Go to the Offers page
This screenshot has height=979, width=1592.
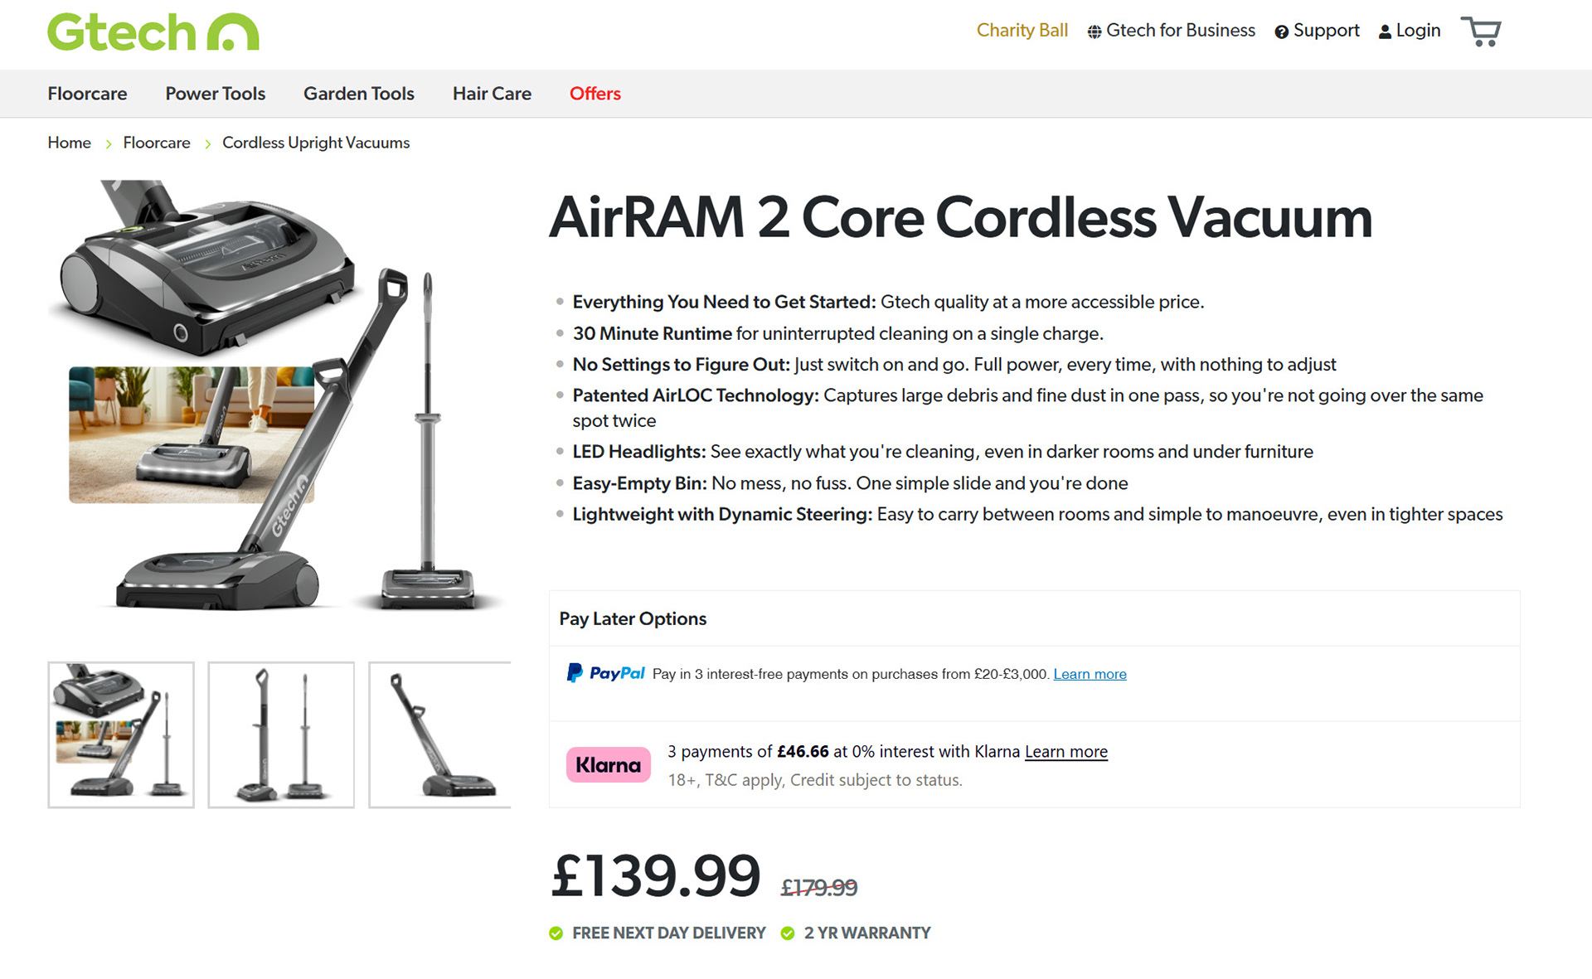[x=595, y=94]
